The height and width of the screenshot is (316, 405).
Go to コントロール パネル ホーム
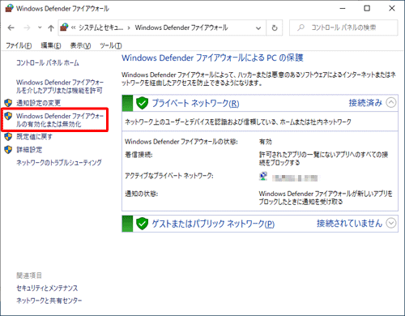48,63
